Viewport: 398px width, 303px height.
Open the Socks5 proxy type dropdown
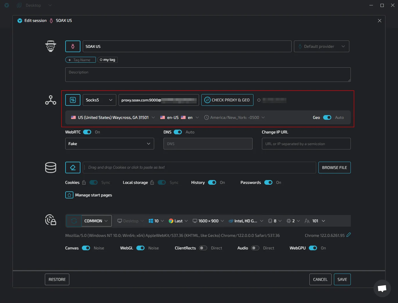point(99,100)
